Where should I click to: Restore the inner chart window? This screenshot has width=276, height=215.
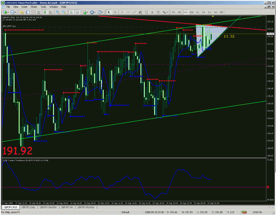269,7
